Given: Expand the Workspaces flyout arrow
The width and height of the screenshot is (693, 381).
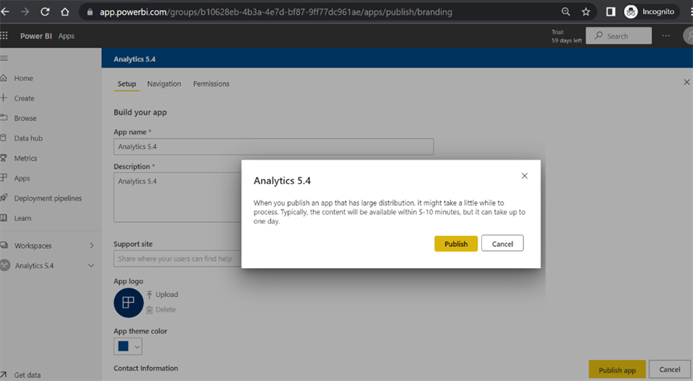Looking at the screenshot, I should point(91,245).
